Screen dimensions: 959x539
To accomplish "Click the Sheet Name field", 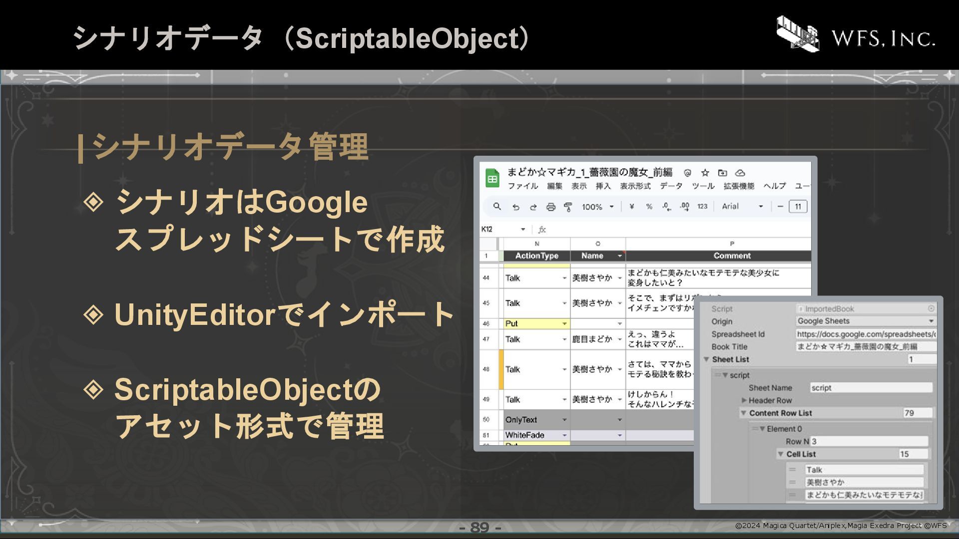I will click(871, 388).
